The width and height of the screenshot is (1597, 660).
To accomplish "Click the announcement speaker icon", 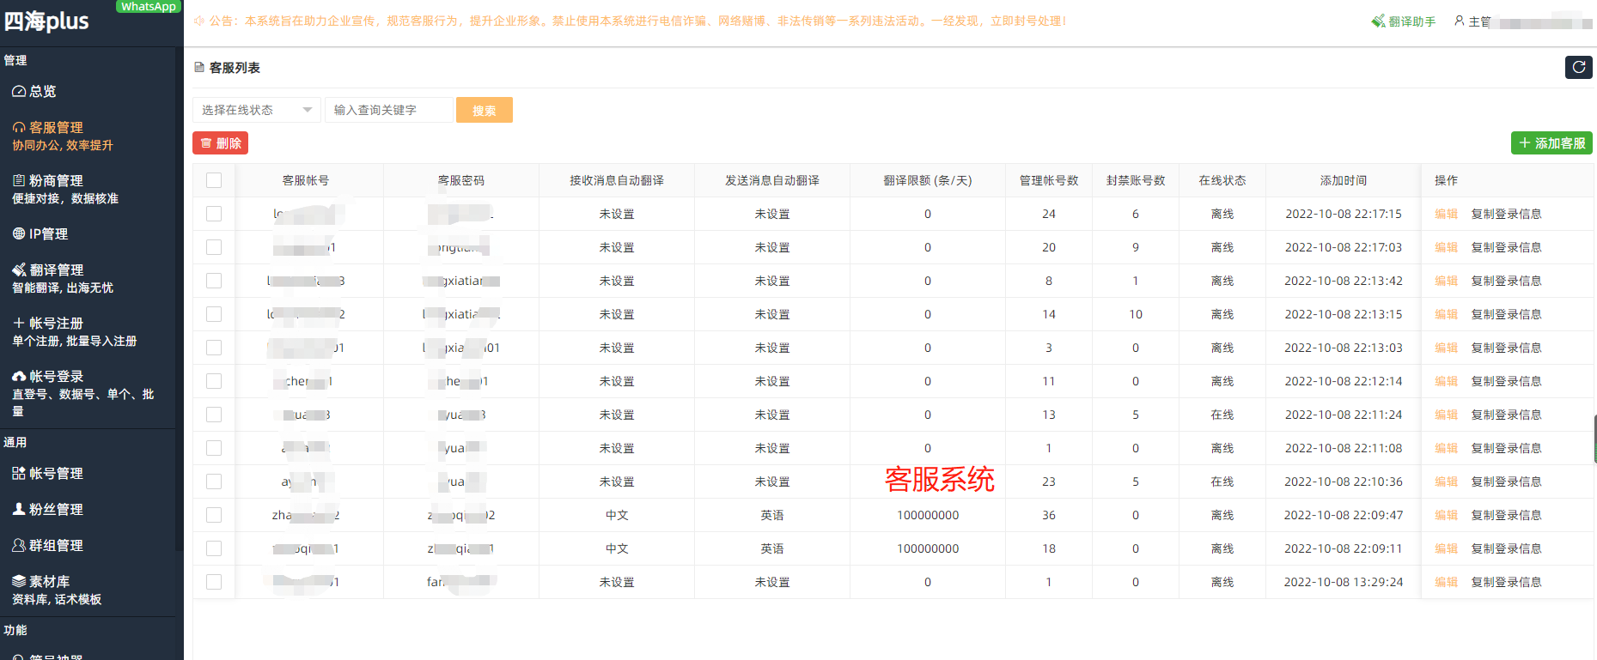I will [199, 21].
